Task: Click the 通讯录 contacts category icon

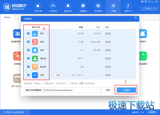Action: [35, 58]
